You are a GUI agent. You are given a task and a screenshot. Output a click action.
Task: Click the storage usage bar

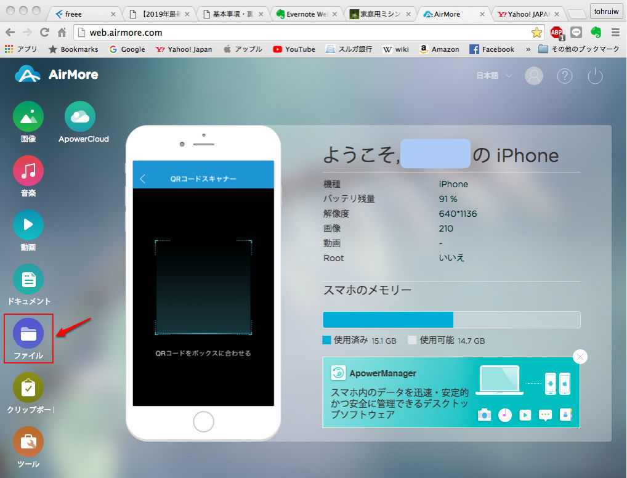[451, 320]
